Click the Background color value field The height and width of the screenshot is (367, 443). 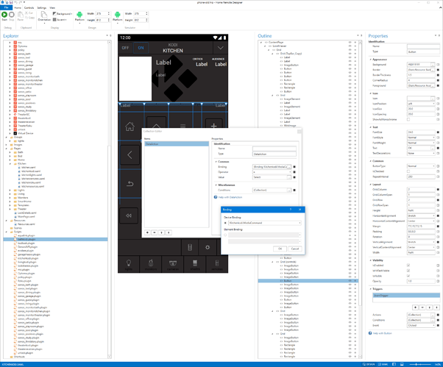click(419, 65)
